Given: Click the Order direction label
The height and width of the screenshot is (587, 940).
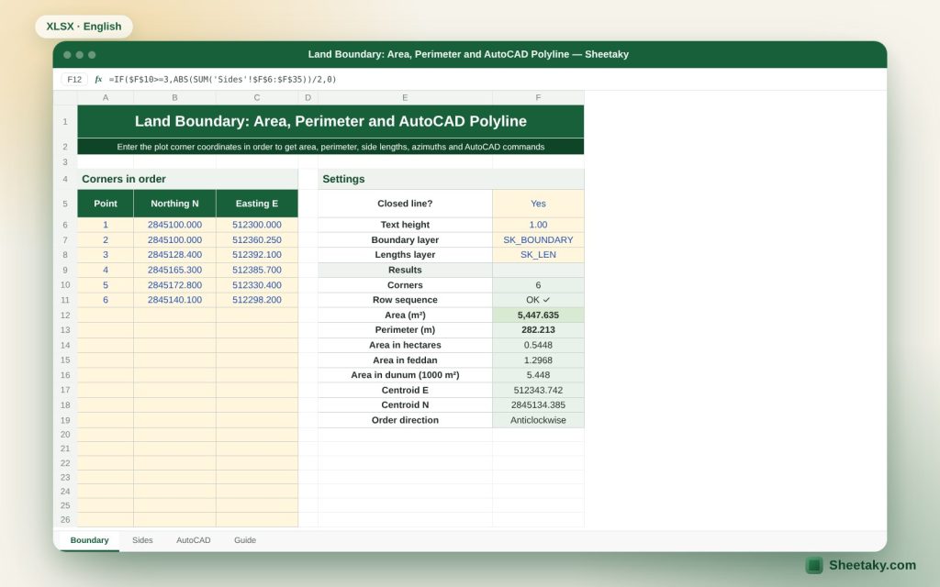Looking at the screenshot, I should (405, 420).
